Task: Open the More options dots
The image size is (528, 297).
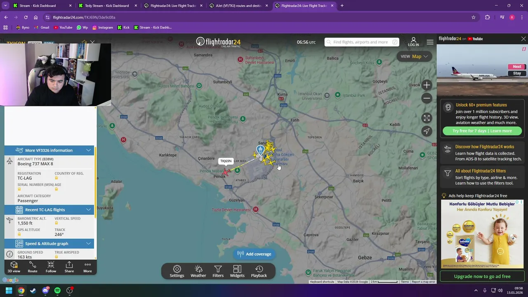Action: pos(87,267)
